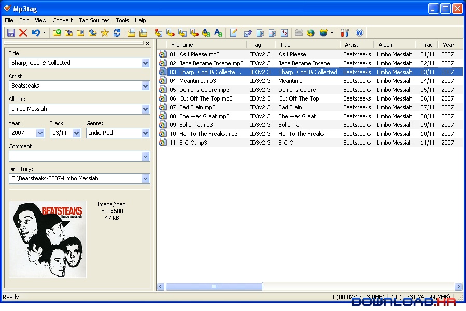Click the Favorites star icon

(x=105, y=33)
